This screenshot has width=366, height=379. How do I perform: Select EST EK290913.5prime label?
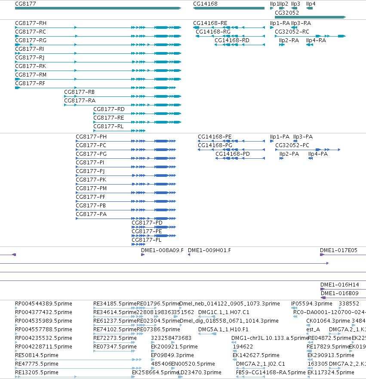coord(331,355)
